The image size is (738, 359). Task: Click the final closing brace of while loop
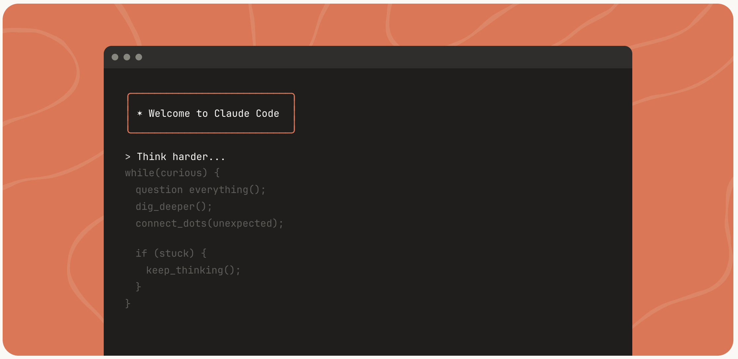128,303
